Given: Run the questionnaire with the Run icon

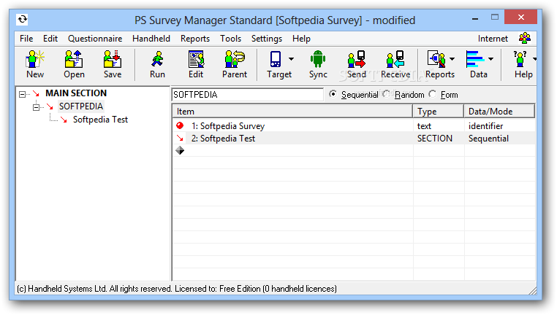Looking at the screenshot, I should coord(157,63).
